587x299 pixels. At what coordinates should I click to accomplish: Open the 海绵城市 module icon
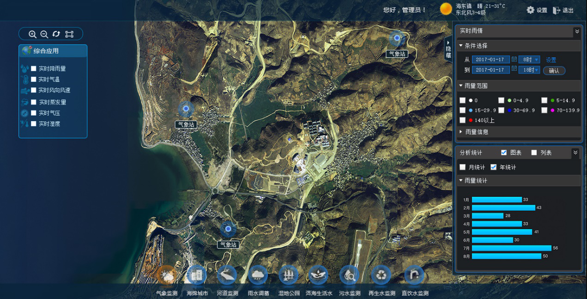click(x=197, y=275)
